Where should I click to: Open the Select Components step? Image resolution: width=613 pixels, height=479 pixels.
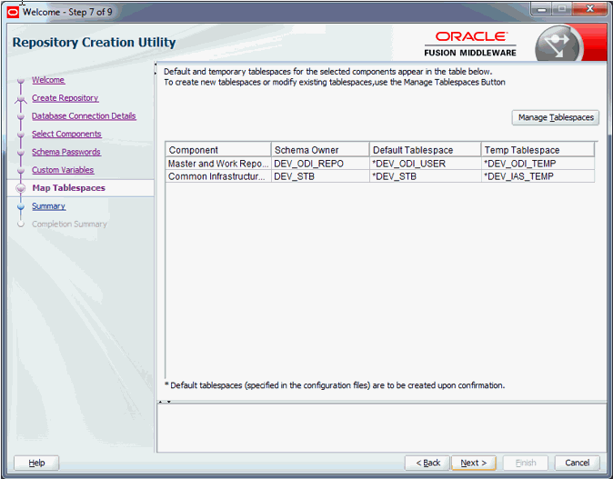pyautogui.click(x=66, y=134)
